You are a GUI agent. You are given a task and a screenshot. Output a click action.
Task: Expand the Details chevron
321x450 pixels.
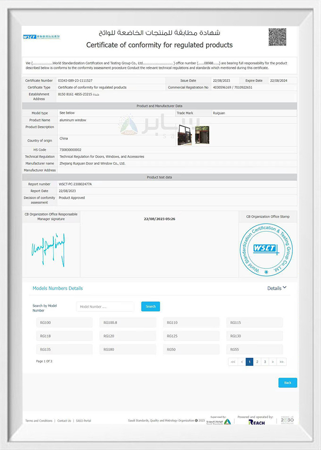[284, 287]
